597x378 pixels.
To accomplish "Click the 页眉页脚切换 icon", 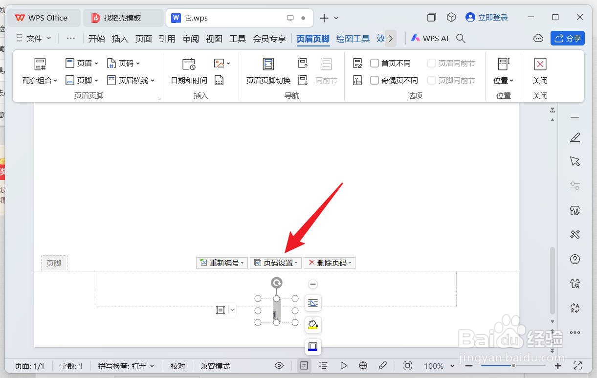I will tap(268, 64).
